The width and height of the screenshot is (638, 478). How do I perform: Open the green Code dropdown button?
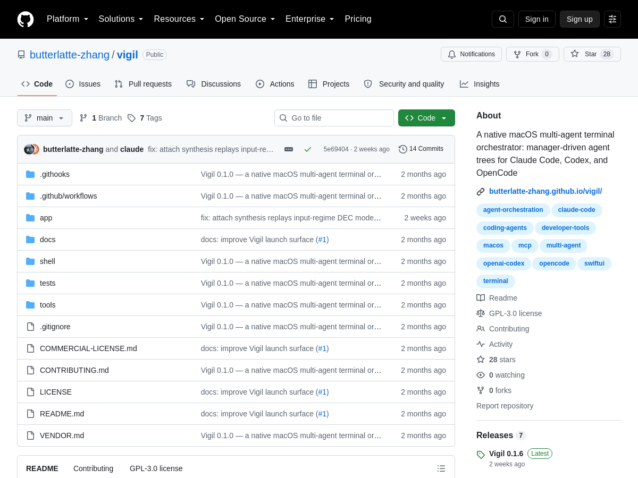(x=426, y=118)
